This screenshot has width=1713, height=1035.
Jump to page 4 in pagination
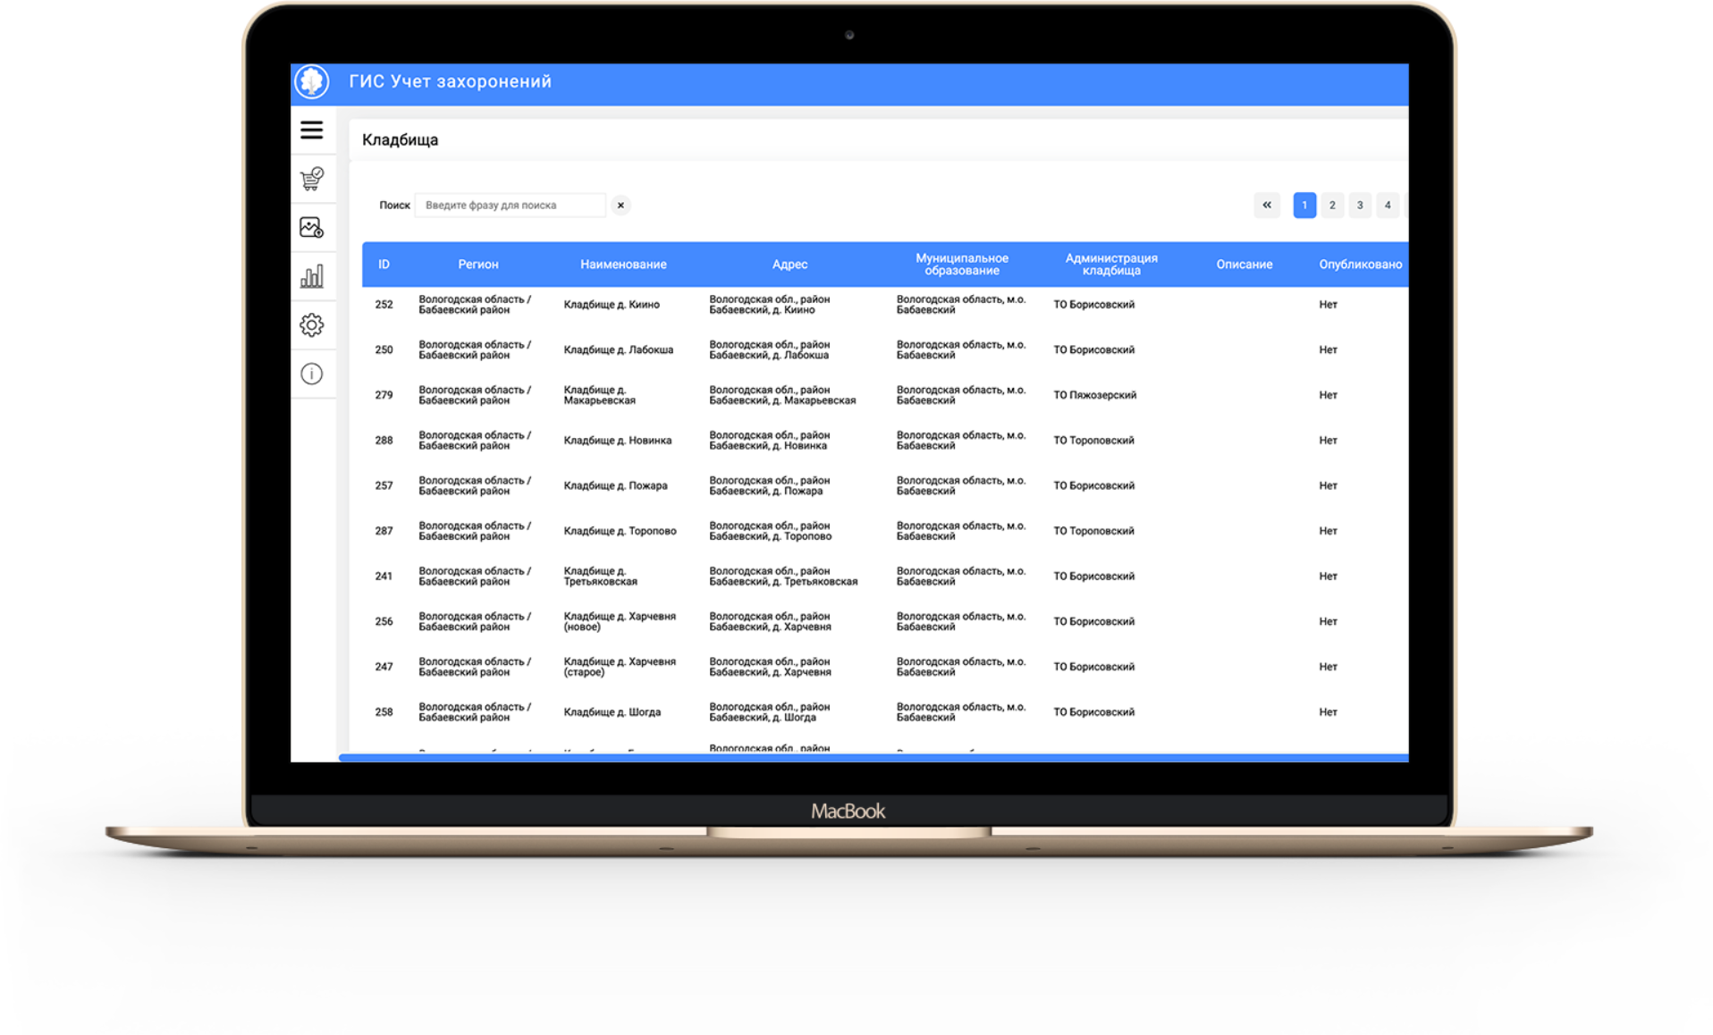tap(1388, 206)
